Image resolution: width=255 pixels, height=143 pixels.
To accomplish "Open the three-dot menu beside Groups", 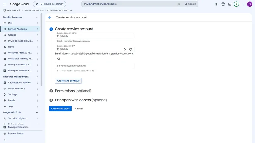I will tap(37, 35).
